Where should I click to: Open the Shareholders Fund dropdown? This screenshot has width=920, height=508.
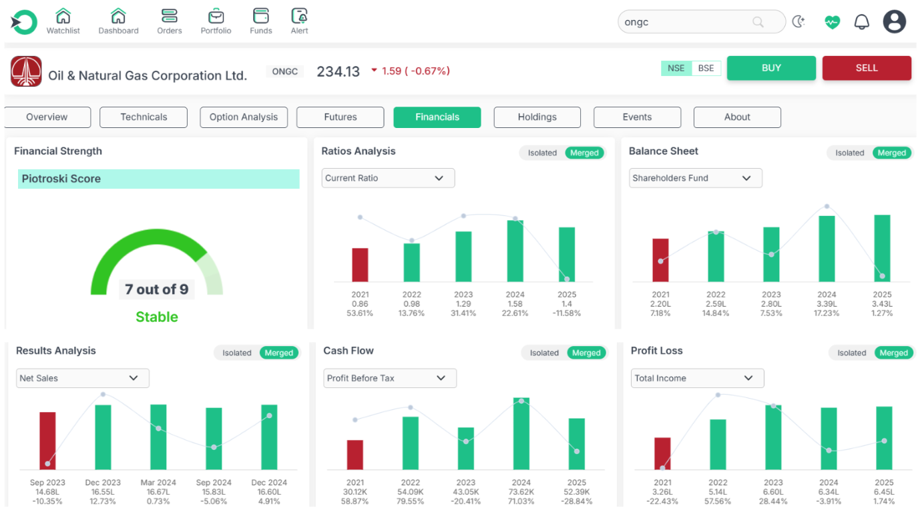point(695,178)
